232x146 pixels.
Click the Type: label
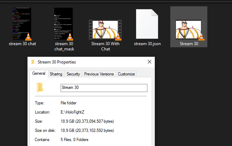[39, 103]
